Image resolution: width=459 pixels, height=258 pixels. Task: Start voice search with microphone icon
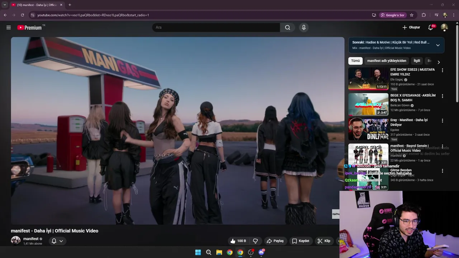(x=304, y=27)
